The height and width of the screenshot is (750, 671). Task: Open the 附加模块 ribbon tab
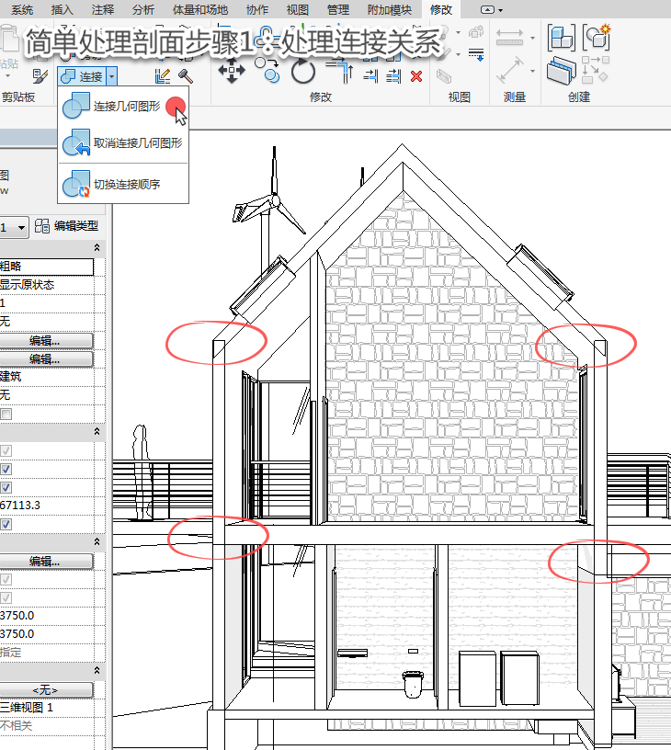point(390,9)
